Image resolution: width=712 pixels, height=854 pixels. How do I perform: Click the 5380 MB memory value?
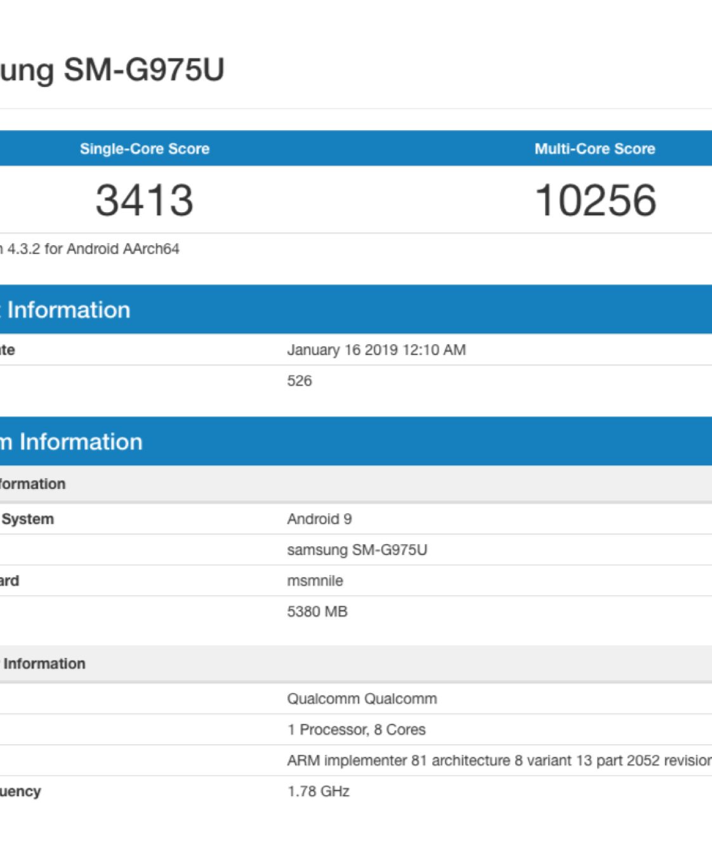click(317, 611)
